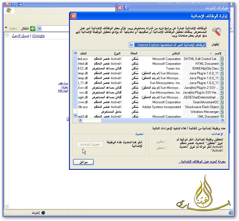The height and width of the screenshot is (221, 239).
Task: Click the تحديث ActiveX update button
Action: pyautogui.click(x=90, y=144)
